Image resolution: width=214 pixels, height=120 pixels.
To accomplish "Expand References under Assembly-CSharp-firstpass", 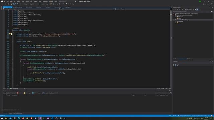I will click(x=175, y=21).
